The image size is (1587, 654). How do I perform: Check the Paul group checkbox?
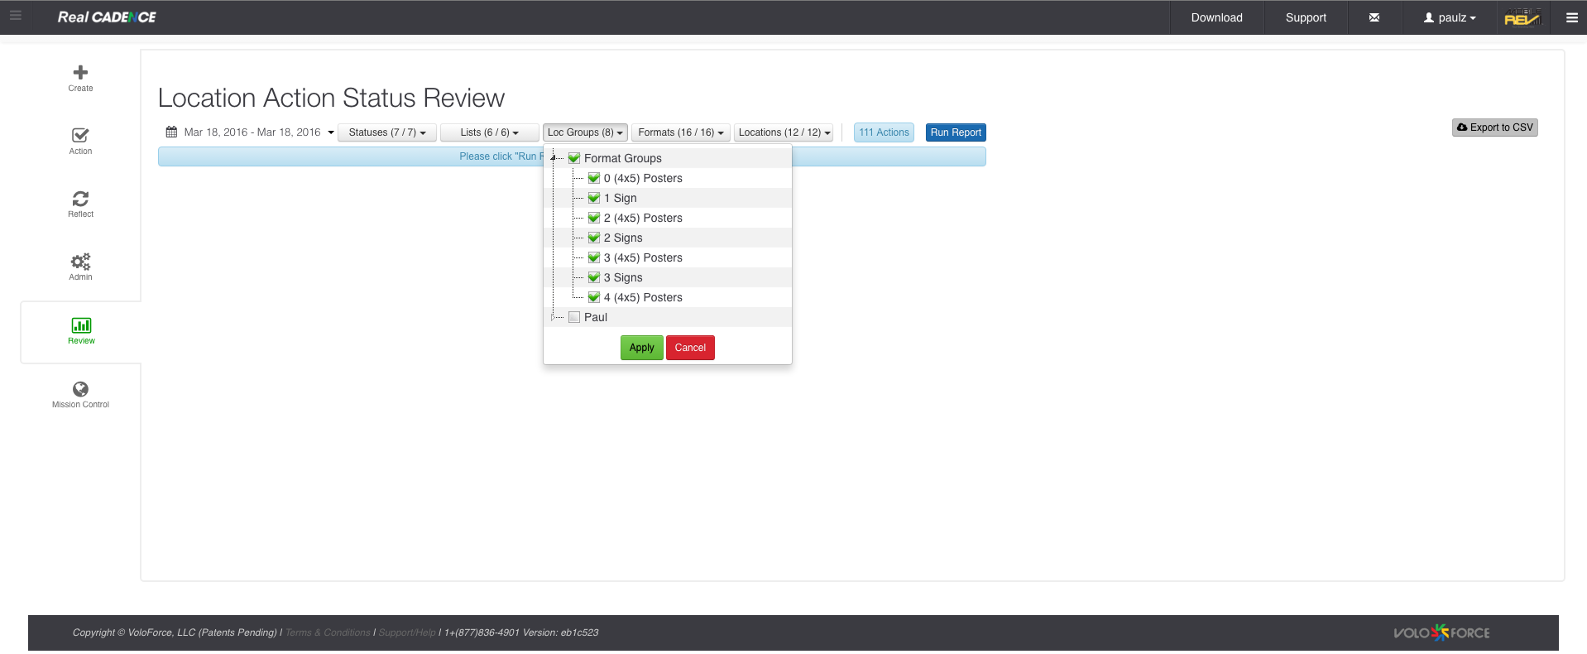[x=574, y=317]
